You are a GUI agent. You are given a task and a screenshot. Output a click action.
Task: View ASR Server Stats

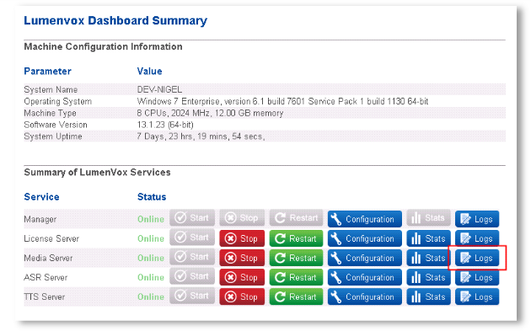pyautogui.click(x=428, y=278)
